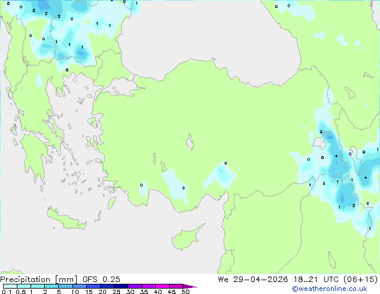Click the '3' precipitation value on map
380x294 pixels.
[x=34, y=10]
